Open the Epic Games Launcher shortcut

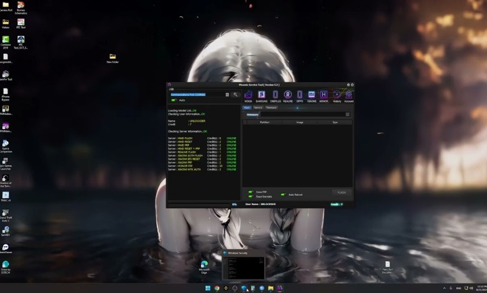coord(6,164)
